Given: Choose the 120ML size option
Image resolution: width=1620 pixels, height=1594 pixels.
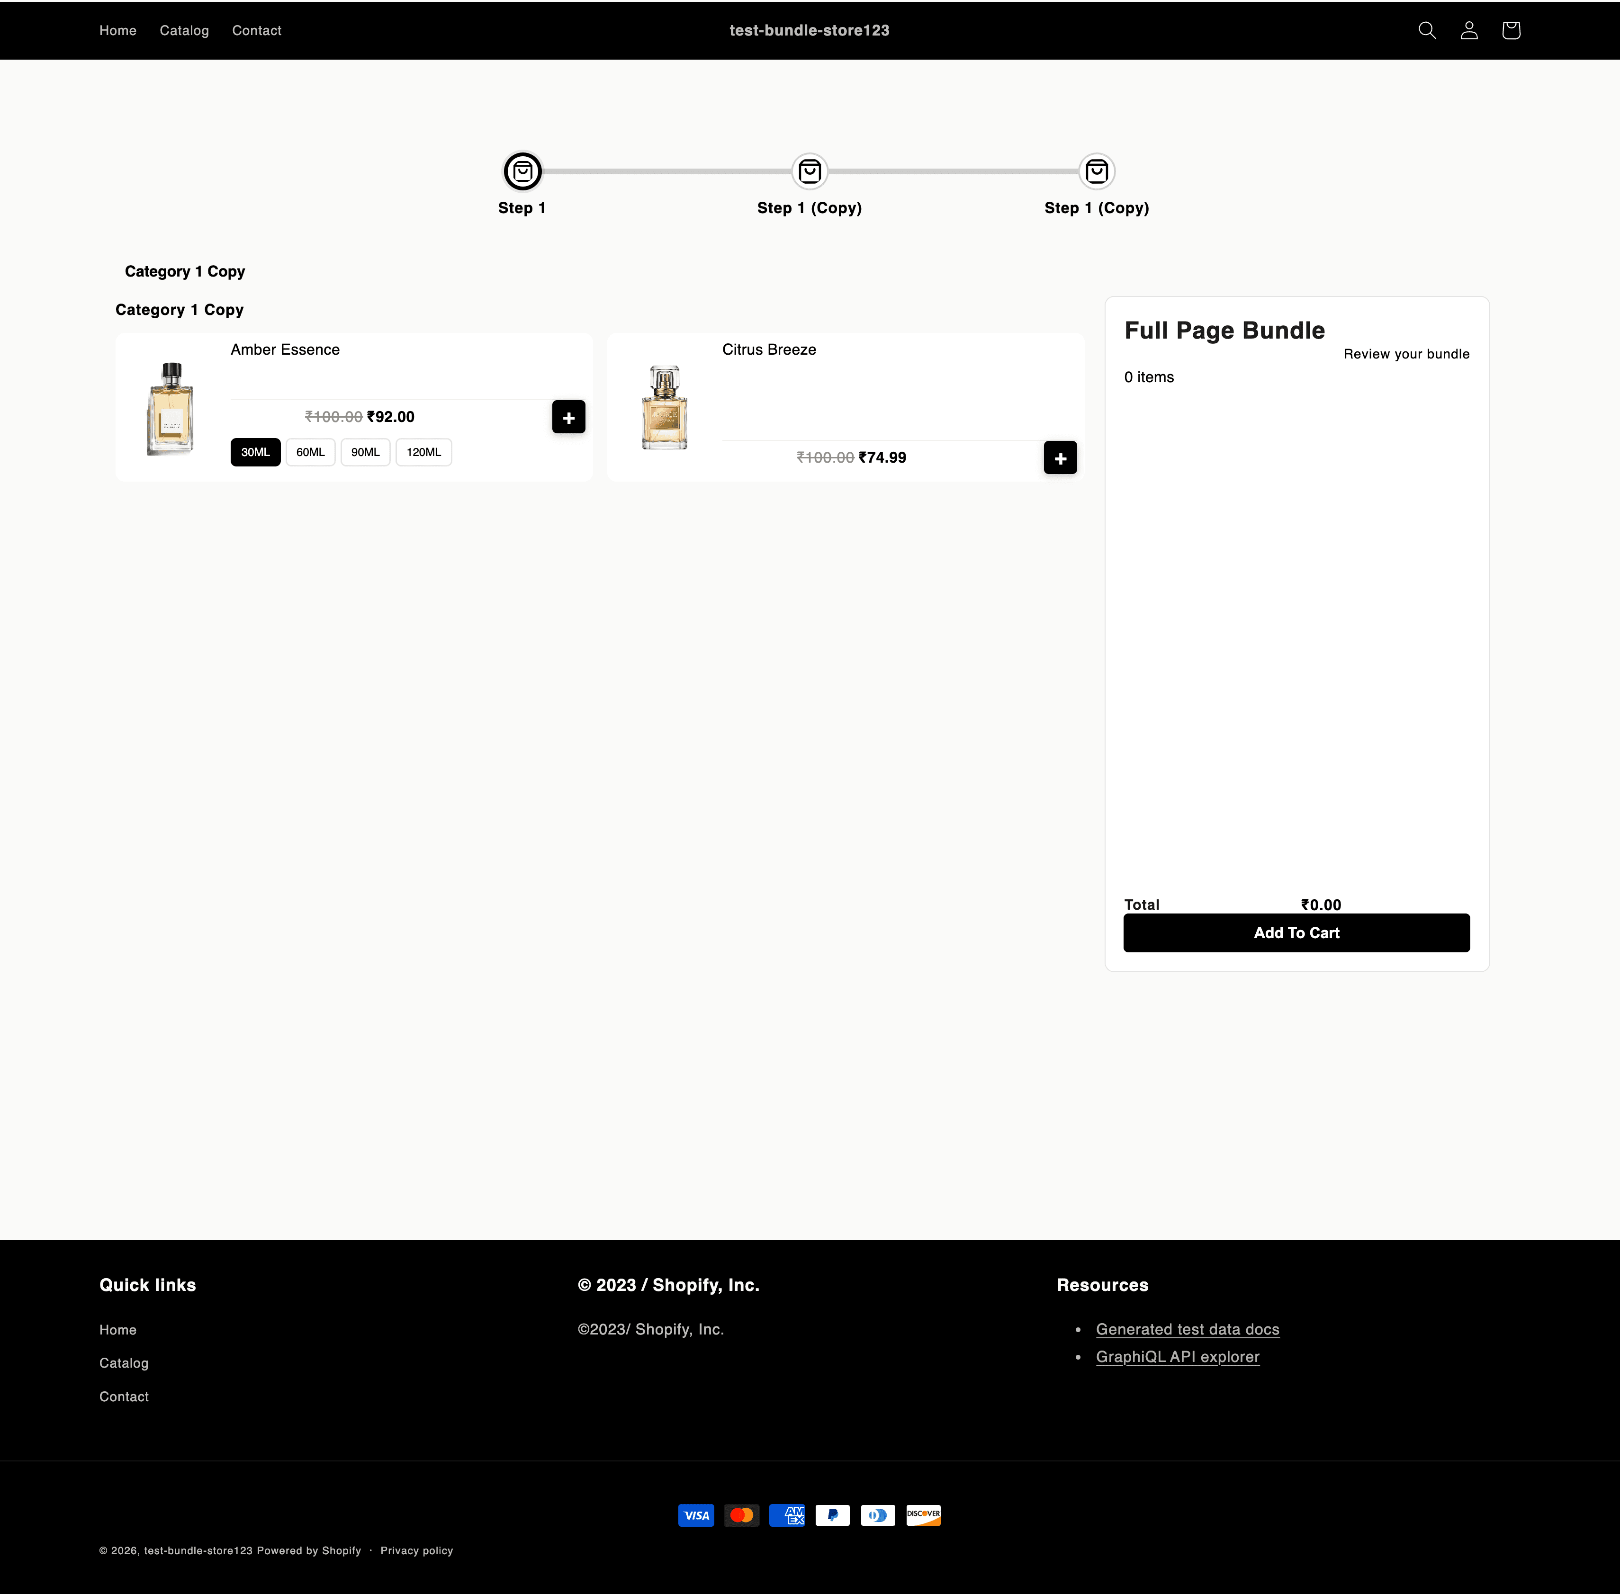Looking at the screenshot, I should click(423, 452).
